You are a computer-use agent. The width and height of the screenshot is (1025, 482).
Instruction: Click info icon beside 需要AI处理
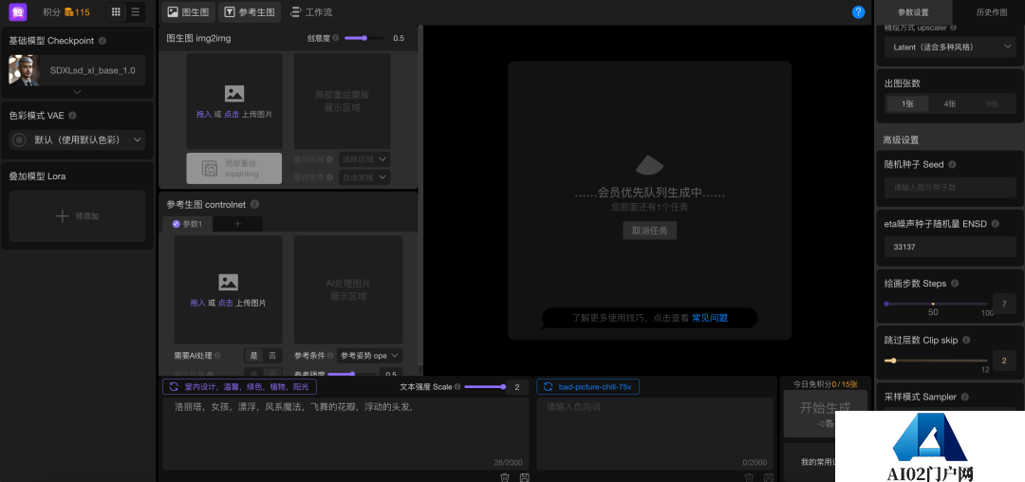(x=217, y=356)
